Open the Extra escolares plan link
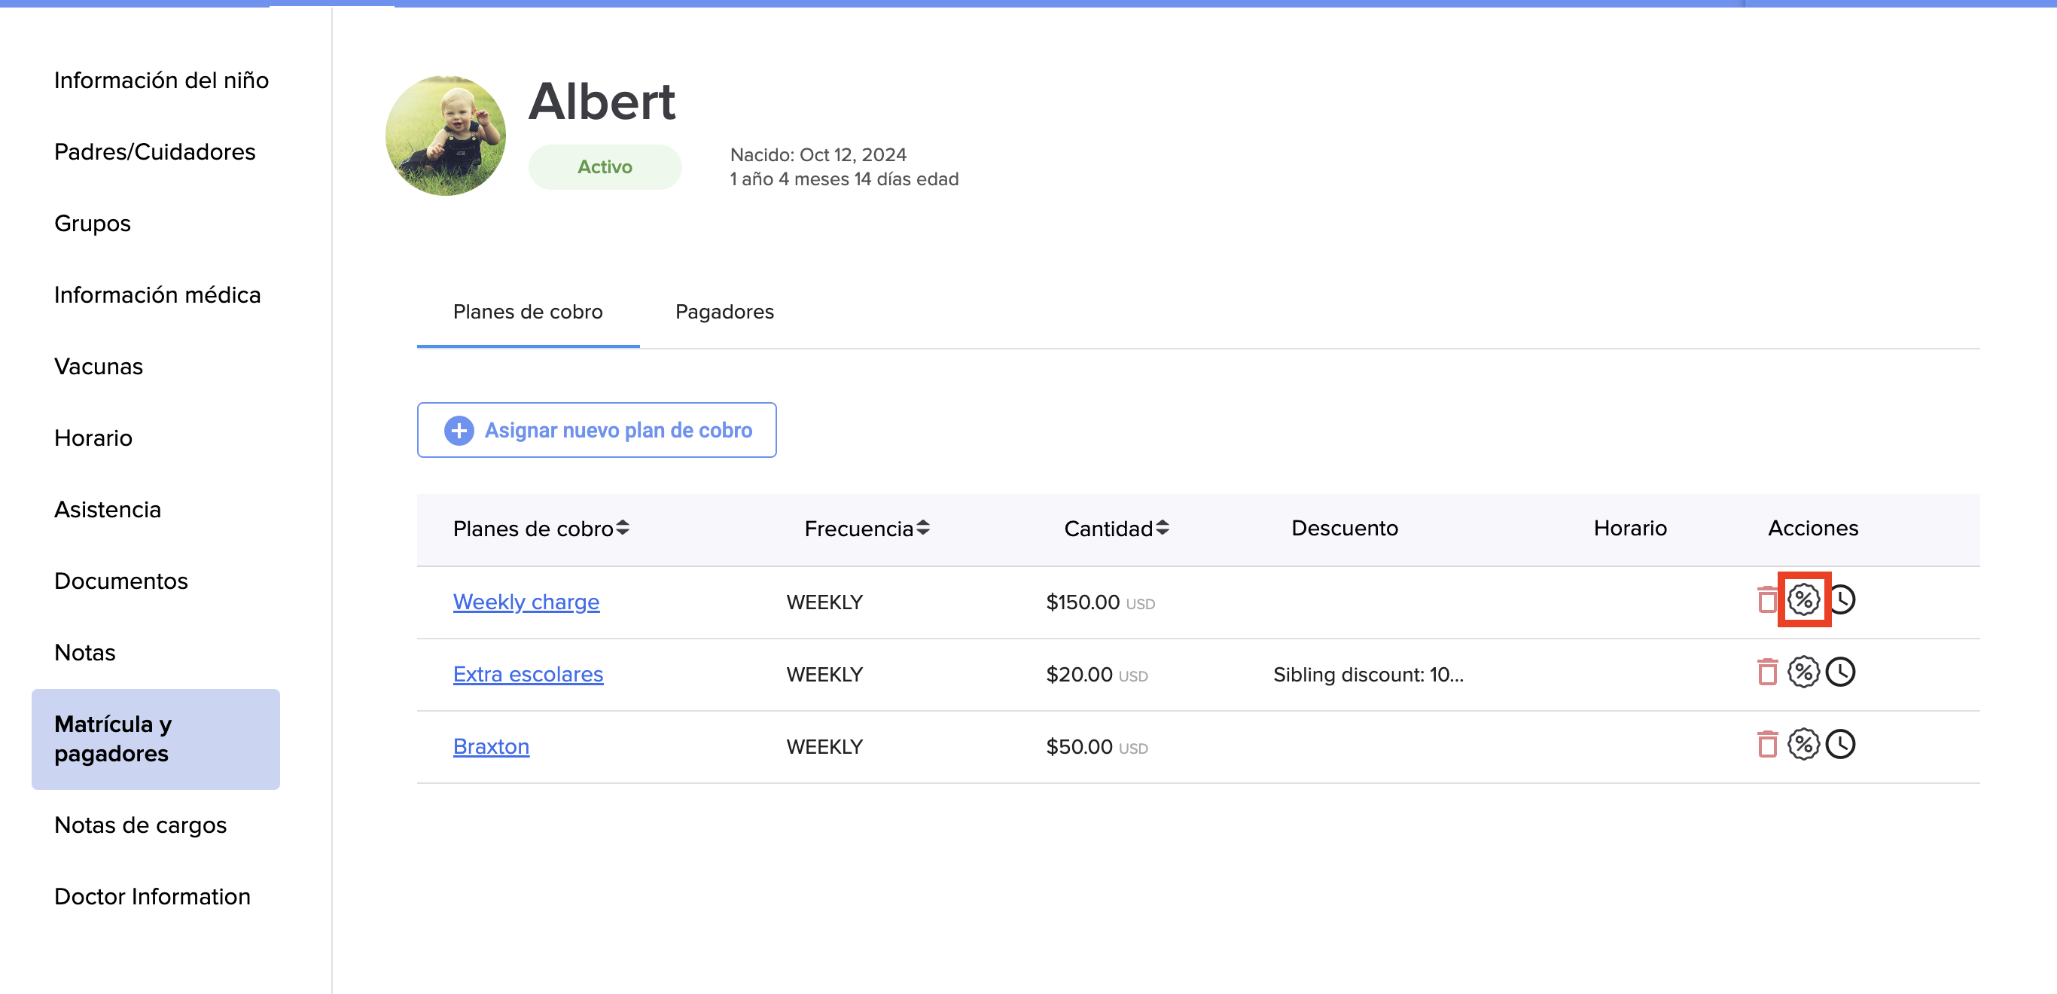Viewport: 2057px width, 994px height. (528, 675)
